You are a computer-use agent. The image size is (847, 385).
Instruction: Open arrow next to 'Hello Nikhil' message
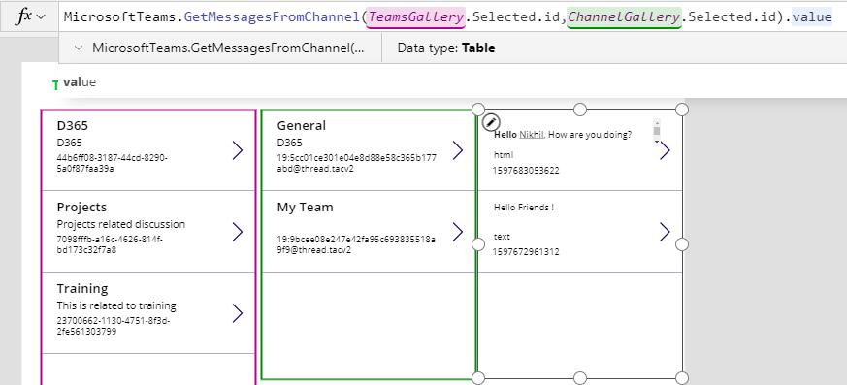pos(665,150)
